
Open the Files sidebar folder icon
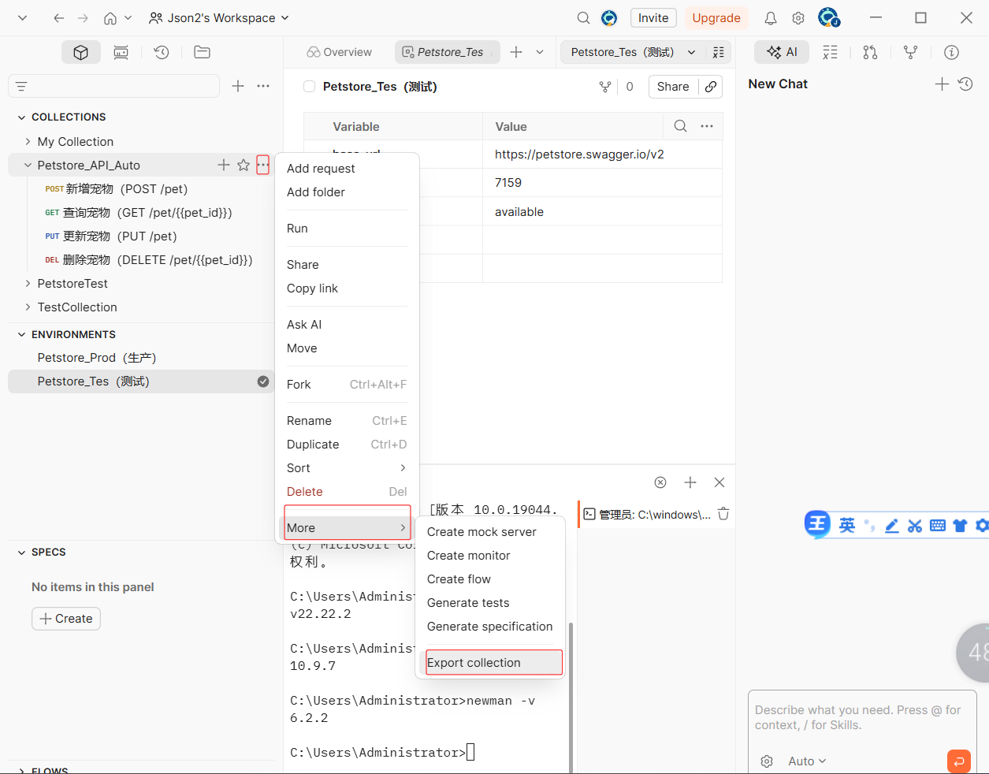click(202, 52)
